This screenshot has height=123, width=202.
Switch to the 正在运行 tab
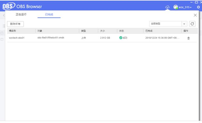point(21,15)
